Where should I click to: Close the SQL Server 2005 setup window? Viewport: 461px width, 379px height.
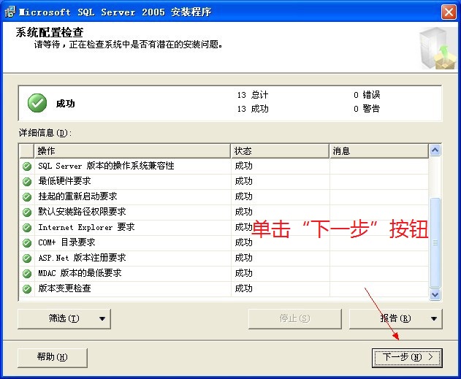click(x=449, y=11)
